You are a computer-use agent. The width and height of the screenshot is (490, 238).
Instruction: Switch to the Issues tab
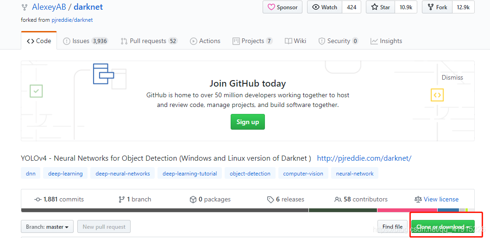[85, 41]
